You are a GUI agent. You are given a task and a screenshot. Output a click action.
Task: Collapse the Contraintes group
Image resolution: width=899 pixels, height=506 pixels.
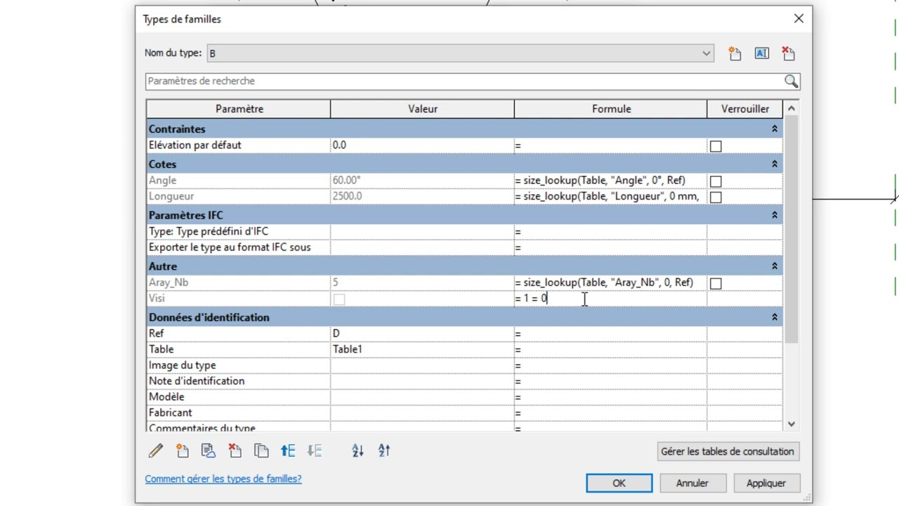pos(775,129)
